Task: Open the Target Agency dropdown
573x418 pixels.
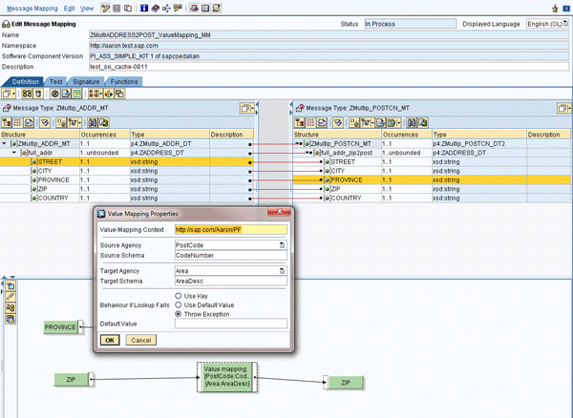Action: tap(283, 271)
